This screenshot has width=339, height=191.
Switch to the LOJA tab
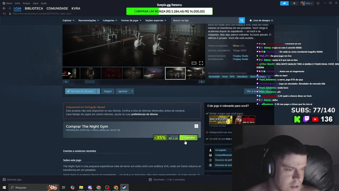[17, 8]
